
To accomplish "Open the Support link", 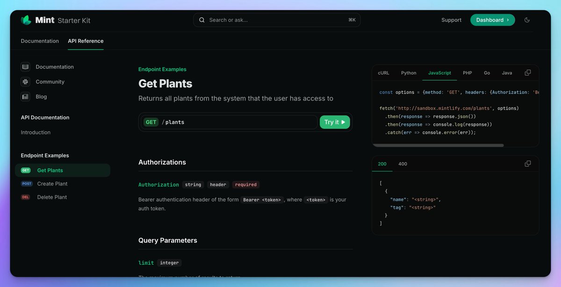I will tap(451, 20).
